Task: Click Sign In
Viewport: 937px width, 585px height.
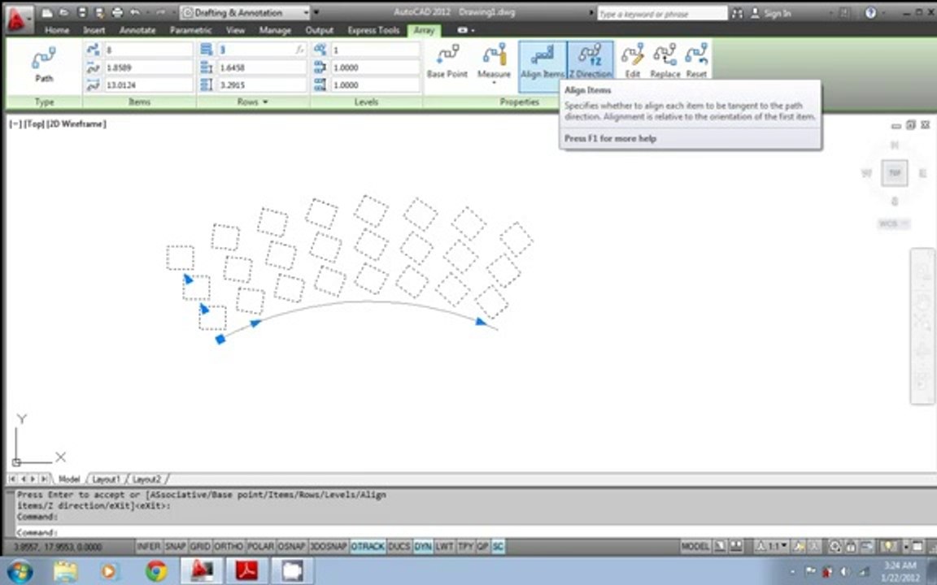Action: tap(771, 13)
